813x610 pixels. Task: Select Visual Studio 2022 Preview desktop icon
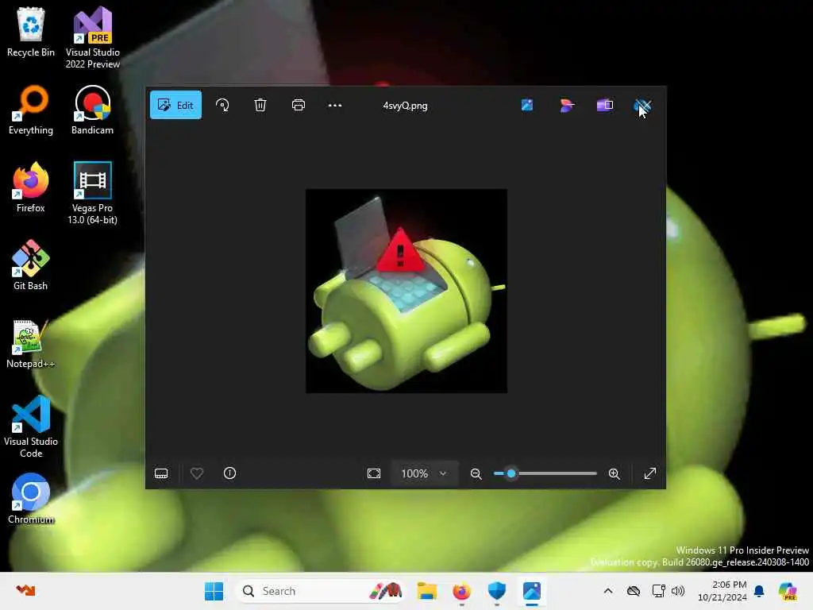93,38
